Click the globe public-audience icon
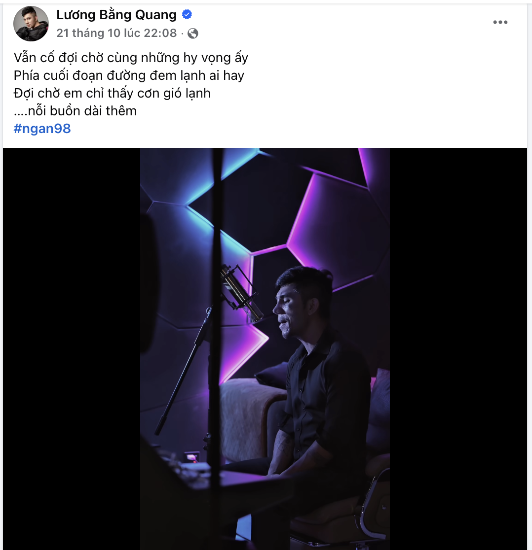 193,33
